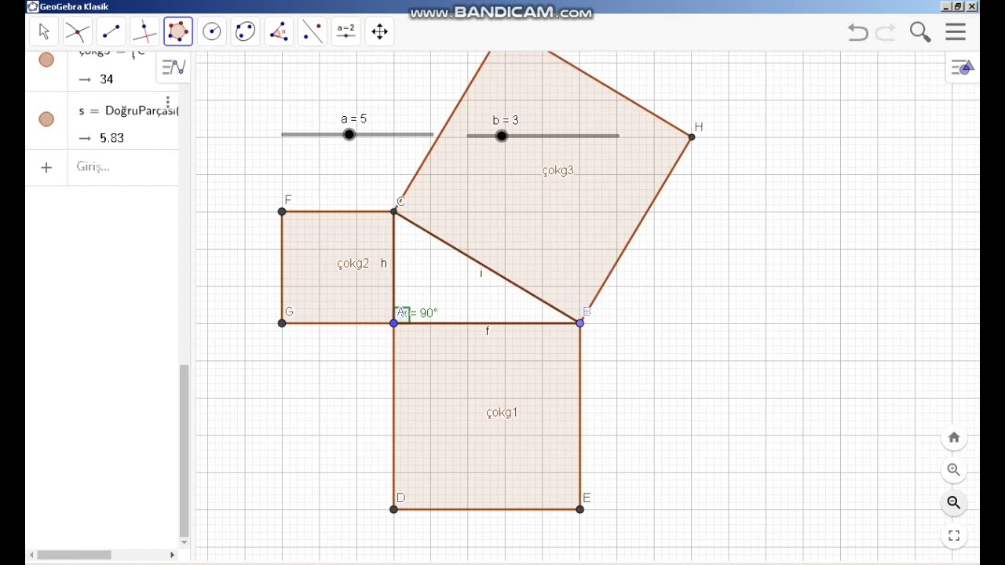Select the Perpendicular Line tool
The image size is (1005, 565).
point(144,32)
